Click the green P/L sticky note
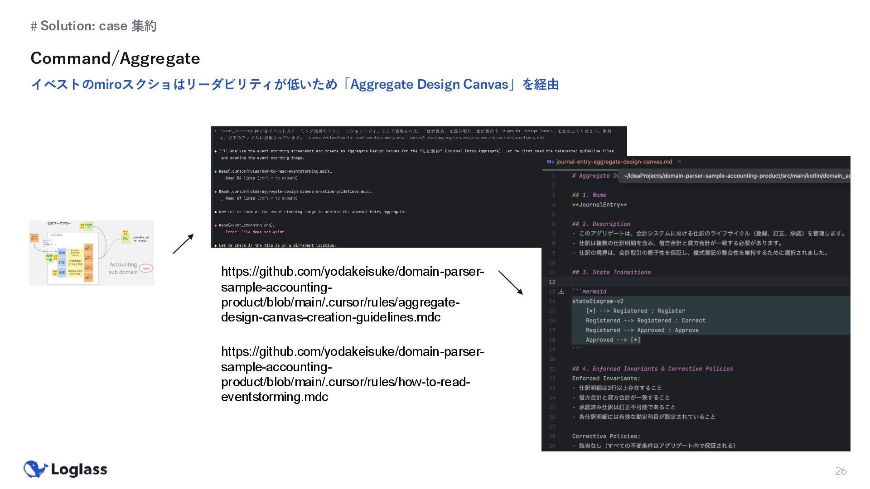Viewport: 870px width, 489px height. point(126,238)
